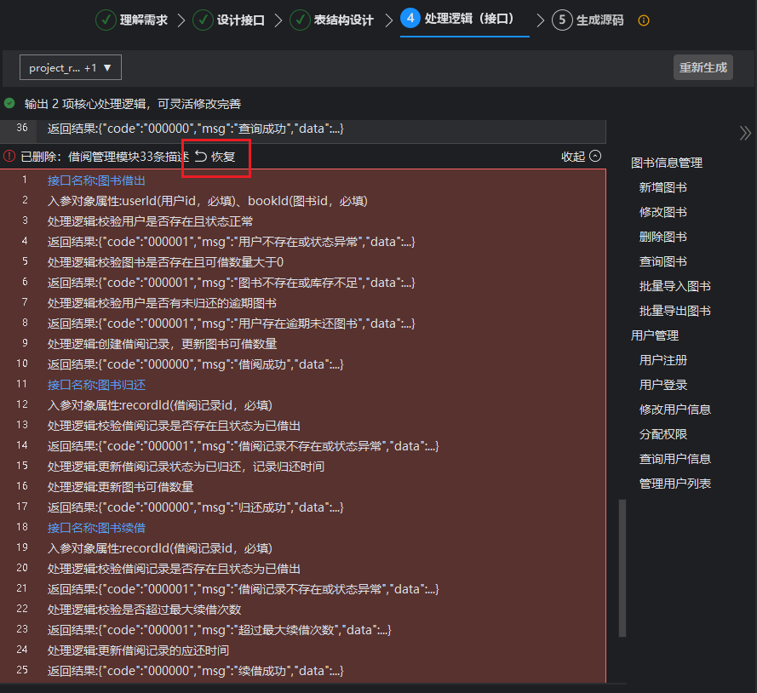Select the 用户管理 group in outline
Image resolution: width=757 pixels, height=693 pixels.
(x=654, y=335)
